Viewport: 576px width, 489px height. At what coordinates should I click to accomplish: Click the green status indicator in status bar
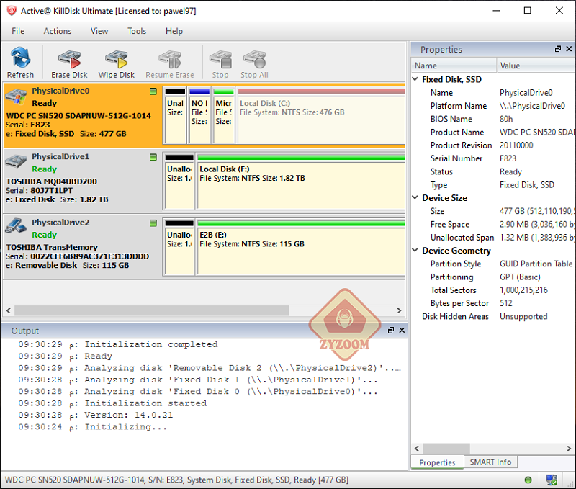528,480
